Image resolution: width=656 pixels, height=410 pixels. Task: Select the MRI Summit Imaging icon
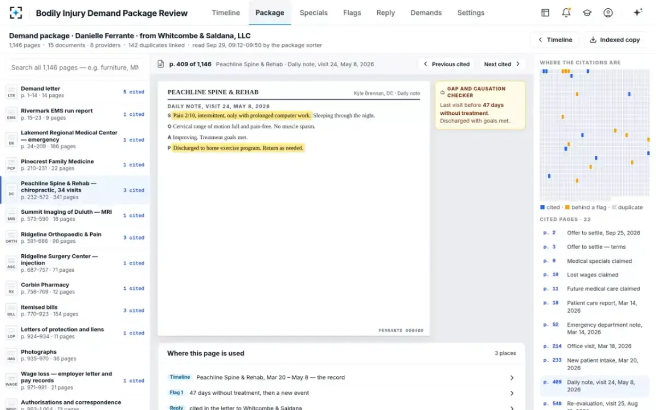[x=11, y=215]
